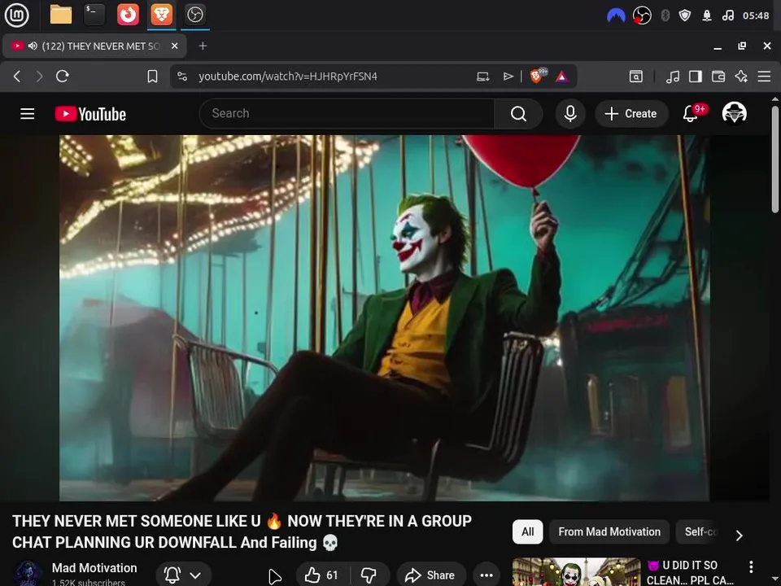Search with your voice microphone
Viewport: 781px width, 586px height.
(570, 114)
